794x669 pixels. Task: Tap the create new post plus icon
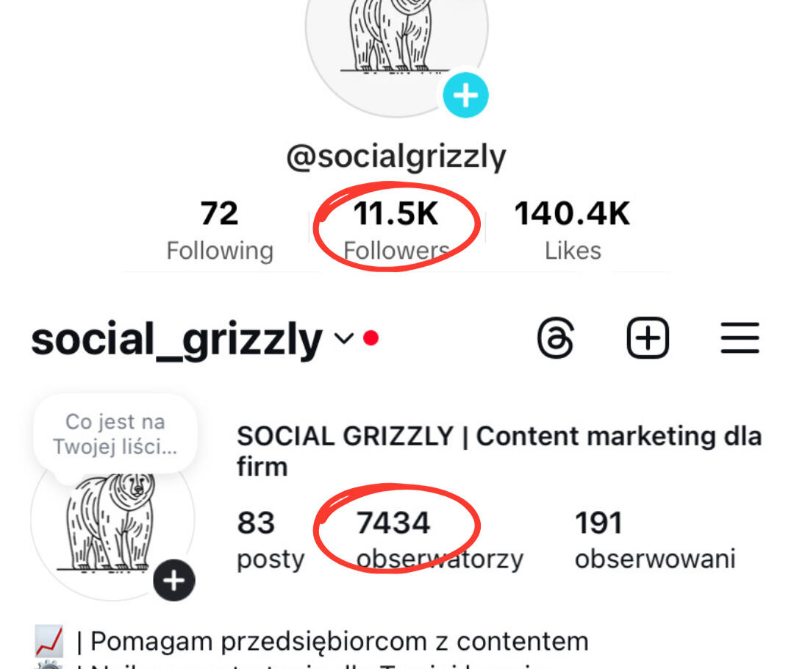648,339
